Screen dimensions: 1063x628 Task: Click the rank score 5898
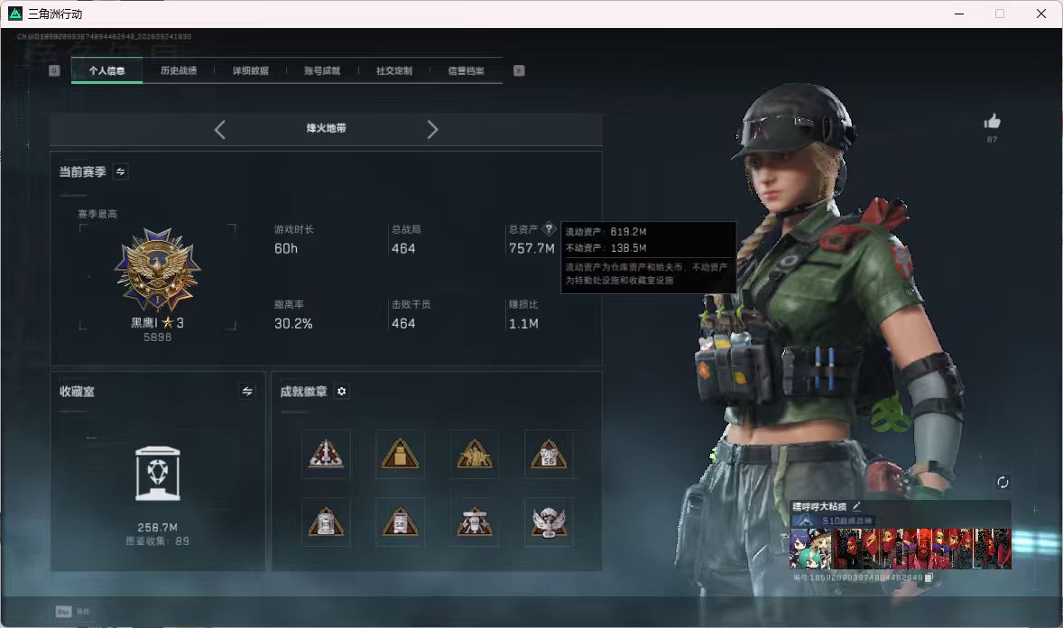click(x=157, y=337)
